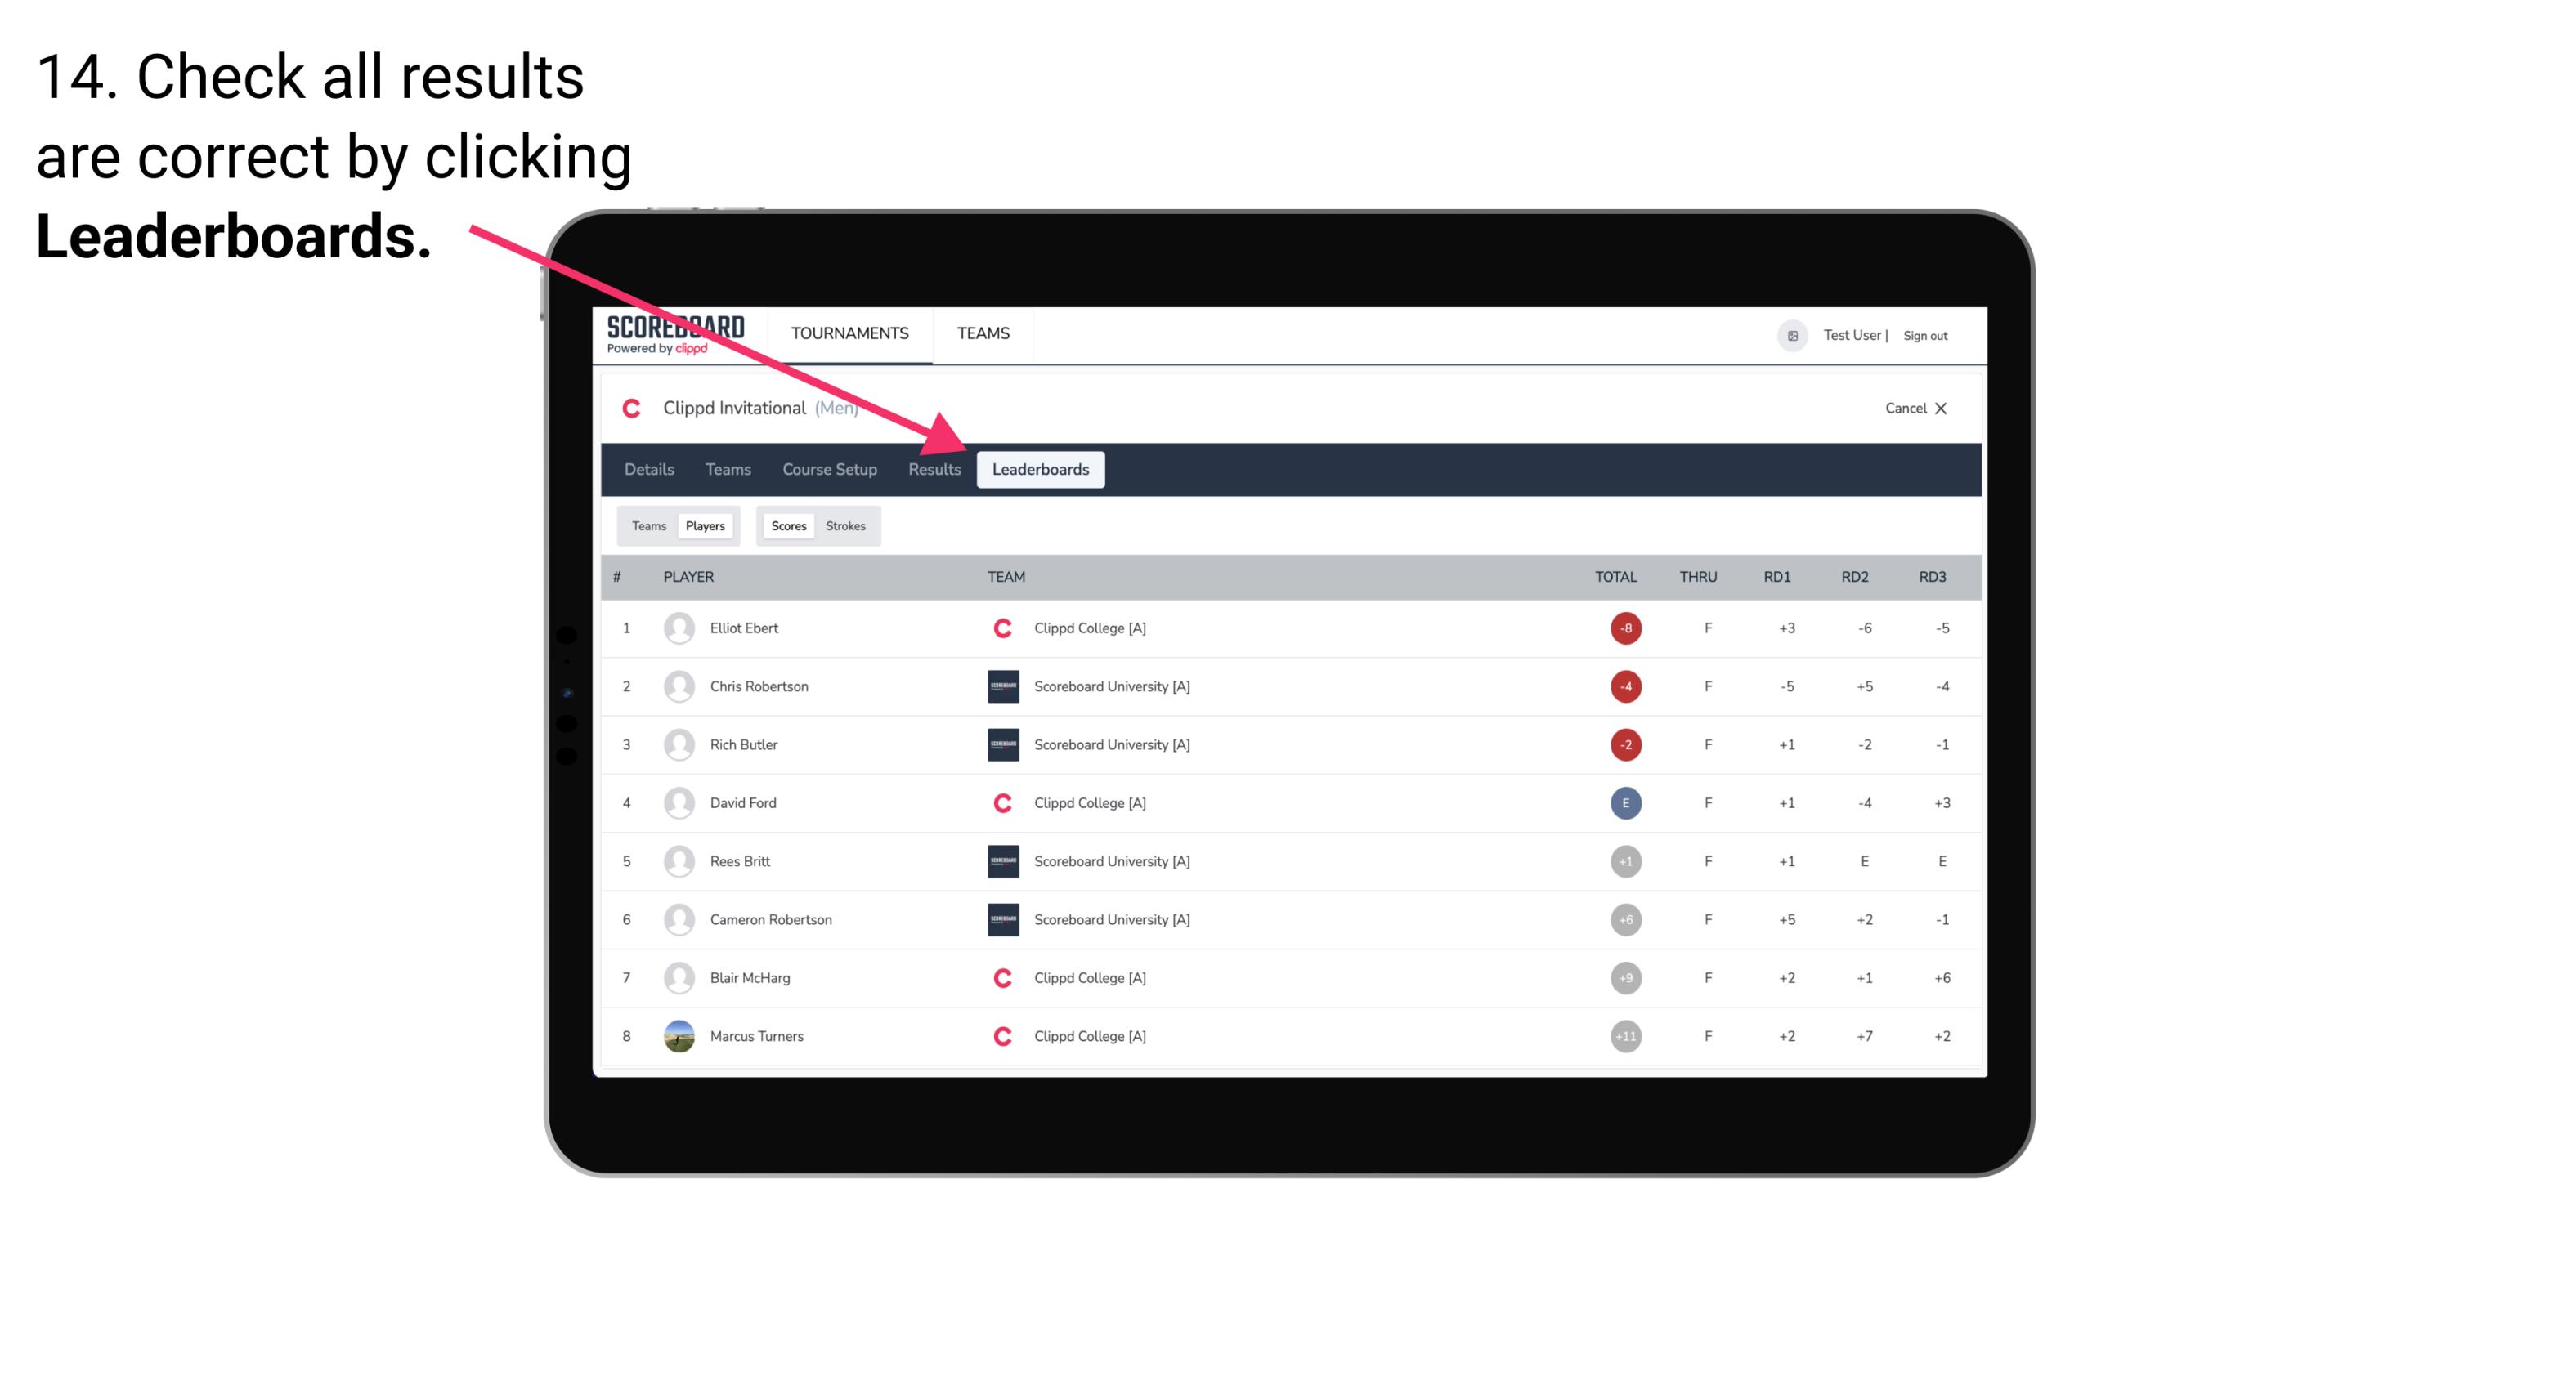Select the Players filter button
This screenshot has height=1385, width=2576.
click(x=706, y=525)
